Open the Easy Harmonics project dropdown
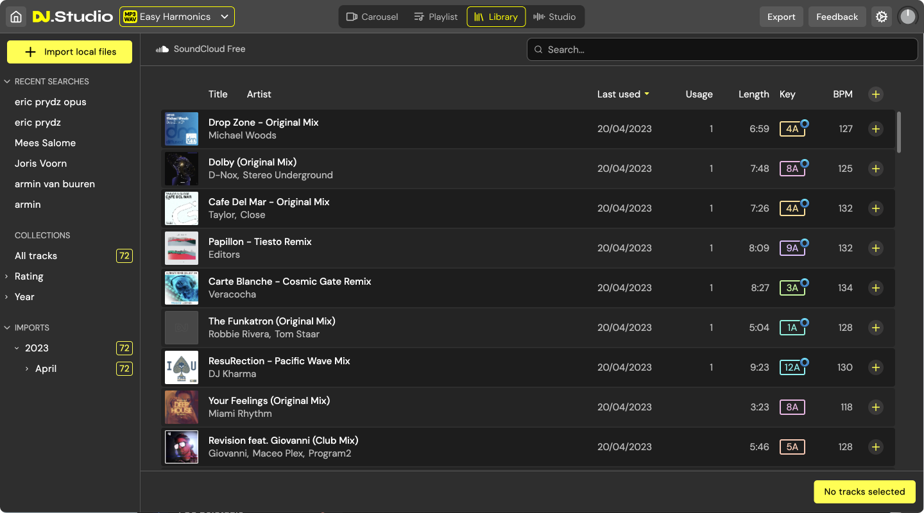924x513 pixels. click(177, 17)
